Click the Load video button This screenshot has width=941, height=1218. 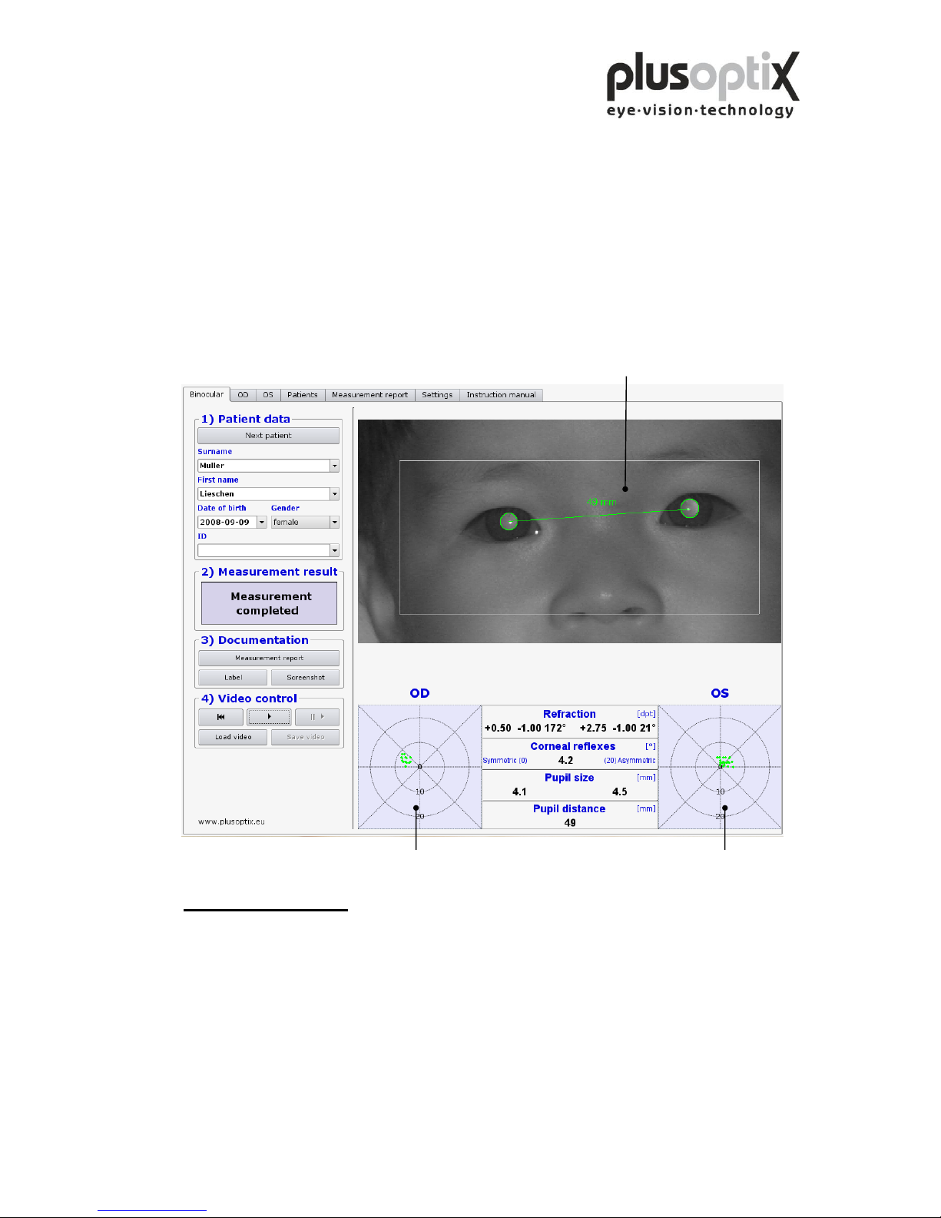[233, 737]
